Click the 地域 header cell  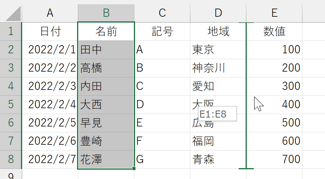click(x=218, y=32)
